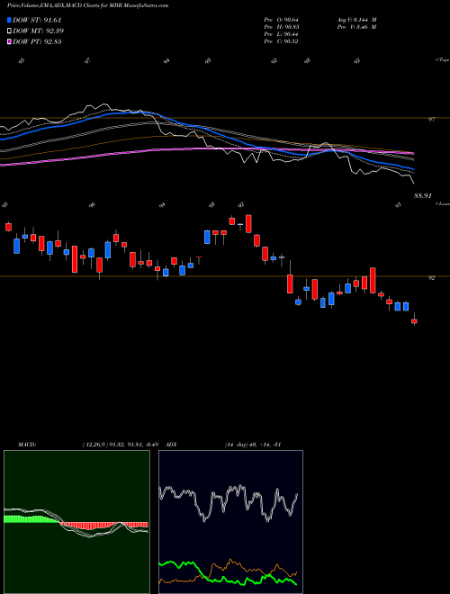Screen dimensions: 450x594
Task: Click the 92 price level label
Action: click(431, 278)
